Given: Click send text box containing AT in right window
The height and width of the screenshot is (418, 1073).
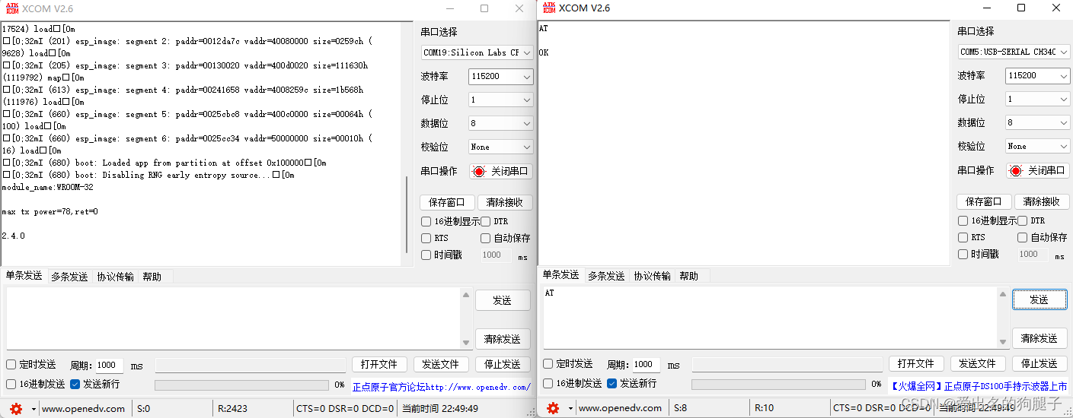Looking at the screenshot, I should click(771, 318).
